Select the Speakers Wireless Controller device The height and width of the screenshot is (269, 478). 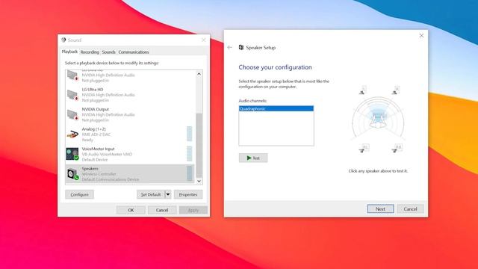coord(130,174)
